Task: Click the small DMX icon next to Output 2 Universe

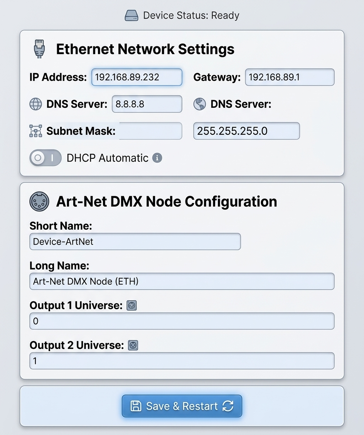Action: click(x=133, y=345)
